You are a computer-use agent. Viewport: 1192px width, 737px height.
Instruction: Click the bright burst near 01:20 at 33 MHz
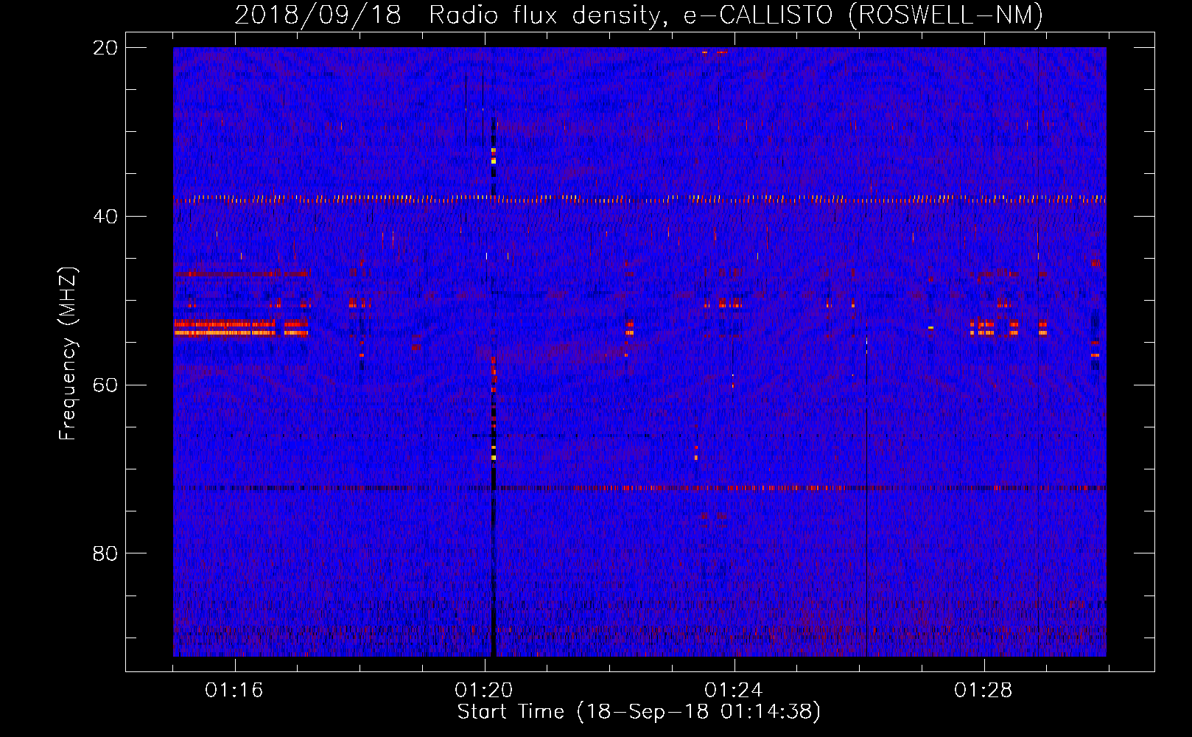click(x=494, y=157)
